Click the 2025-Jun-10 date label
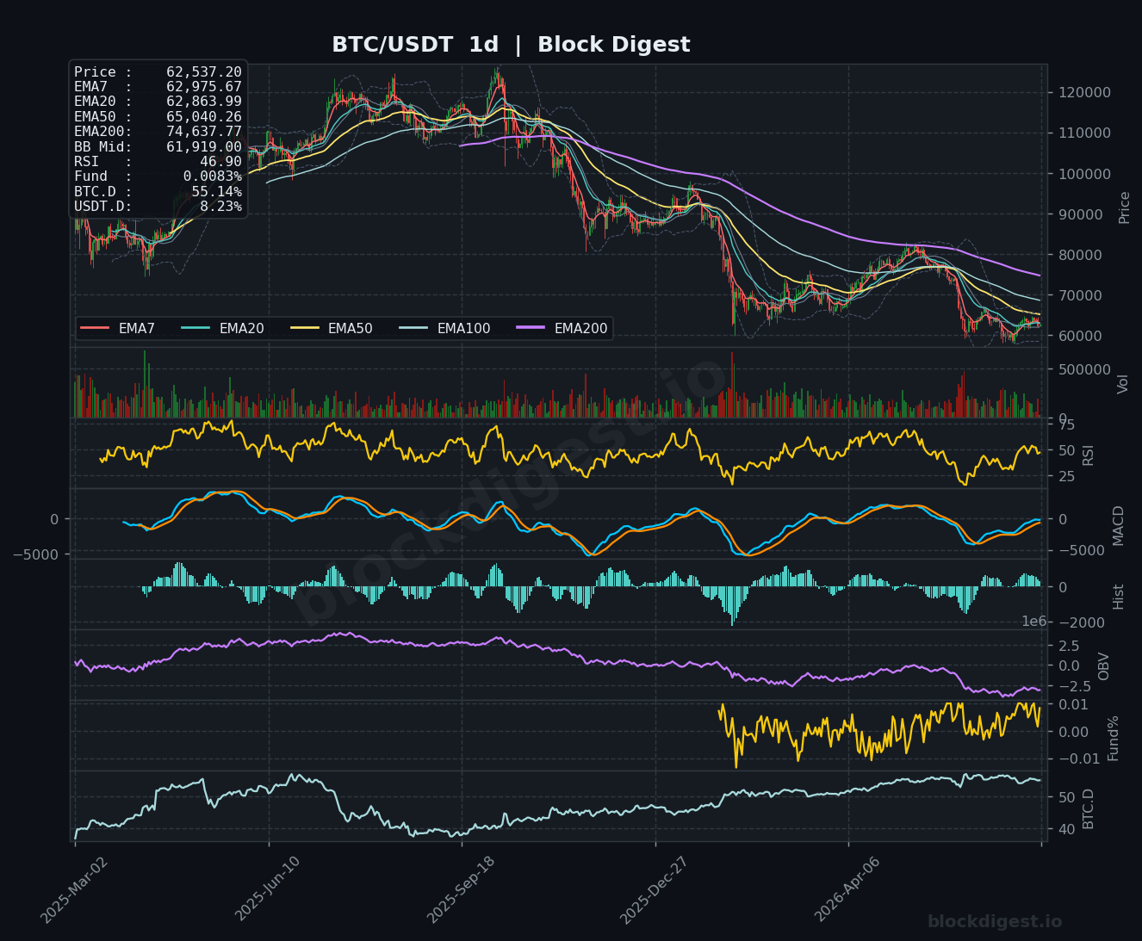 coord(268,890)
